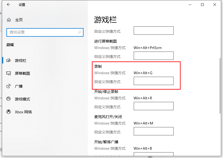
Task: Select the 广播 broadcast icon
Action: (9, 86)
